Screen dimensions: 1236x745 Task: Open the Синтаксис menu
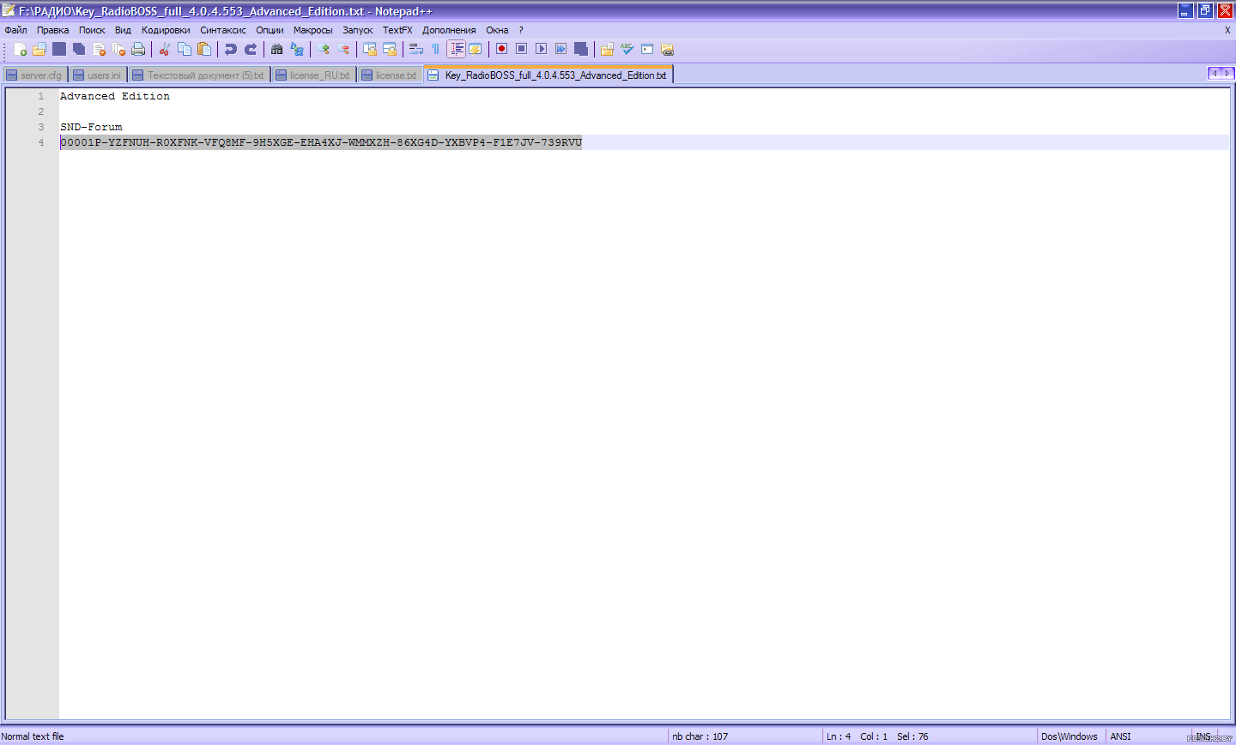[x=223, y=30]
